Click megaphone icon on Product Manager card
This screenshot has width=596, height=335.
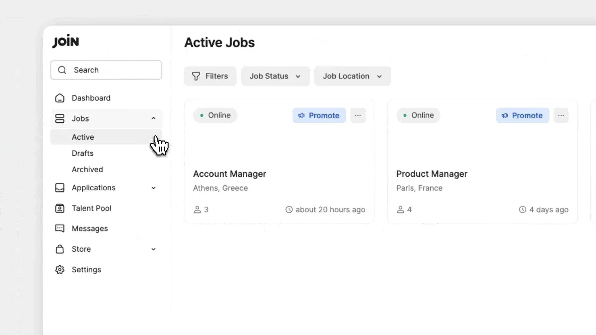point(505,115)
